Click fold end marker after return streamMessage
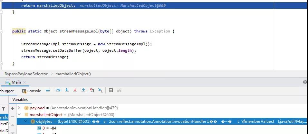308x134 pixels. pyautogui.click(x=1, y=63)
